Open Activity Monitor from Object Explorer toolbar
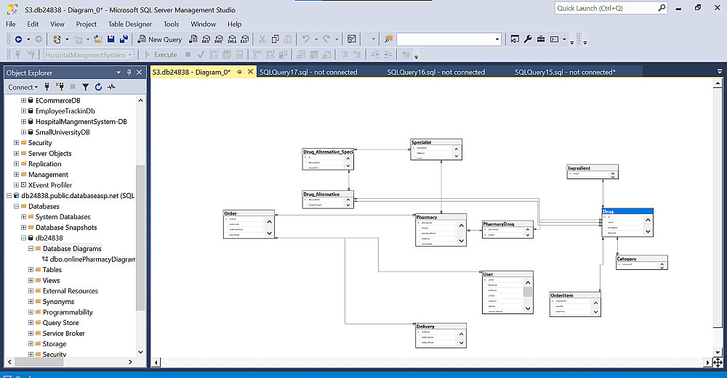727x378 pixels. click(111, 87)
